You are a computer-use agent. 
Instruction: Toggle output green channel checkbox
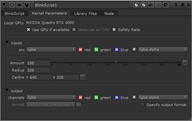pyautogui.click(x=96, y=97)
